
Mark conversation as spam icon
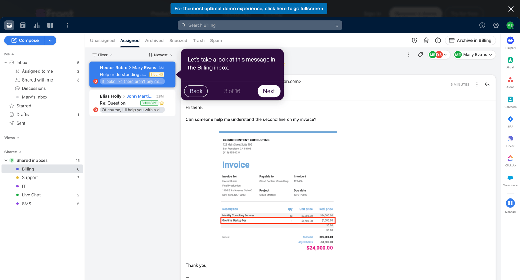(438, 40)
